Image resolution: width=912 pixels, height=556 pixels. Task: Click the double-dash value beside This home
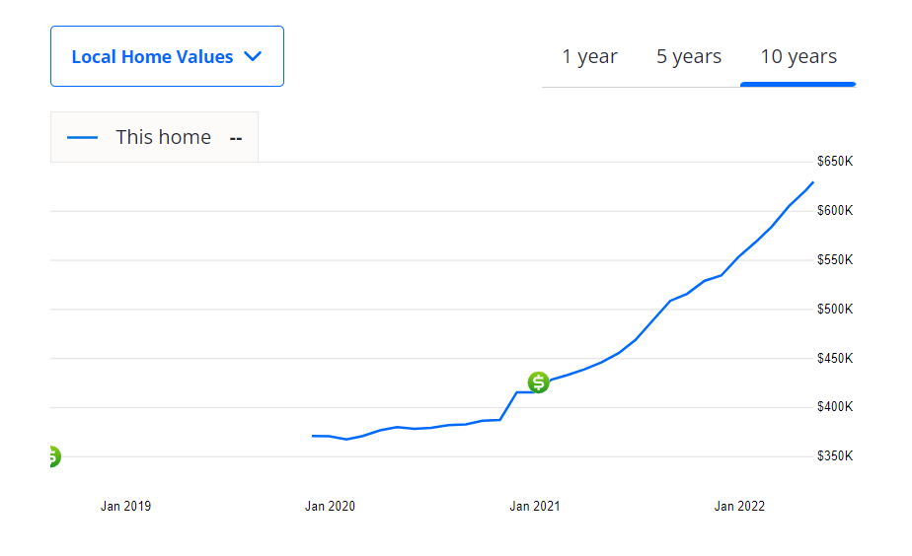pos(236,138)
